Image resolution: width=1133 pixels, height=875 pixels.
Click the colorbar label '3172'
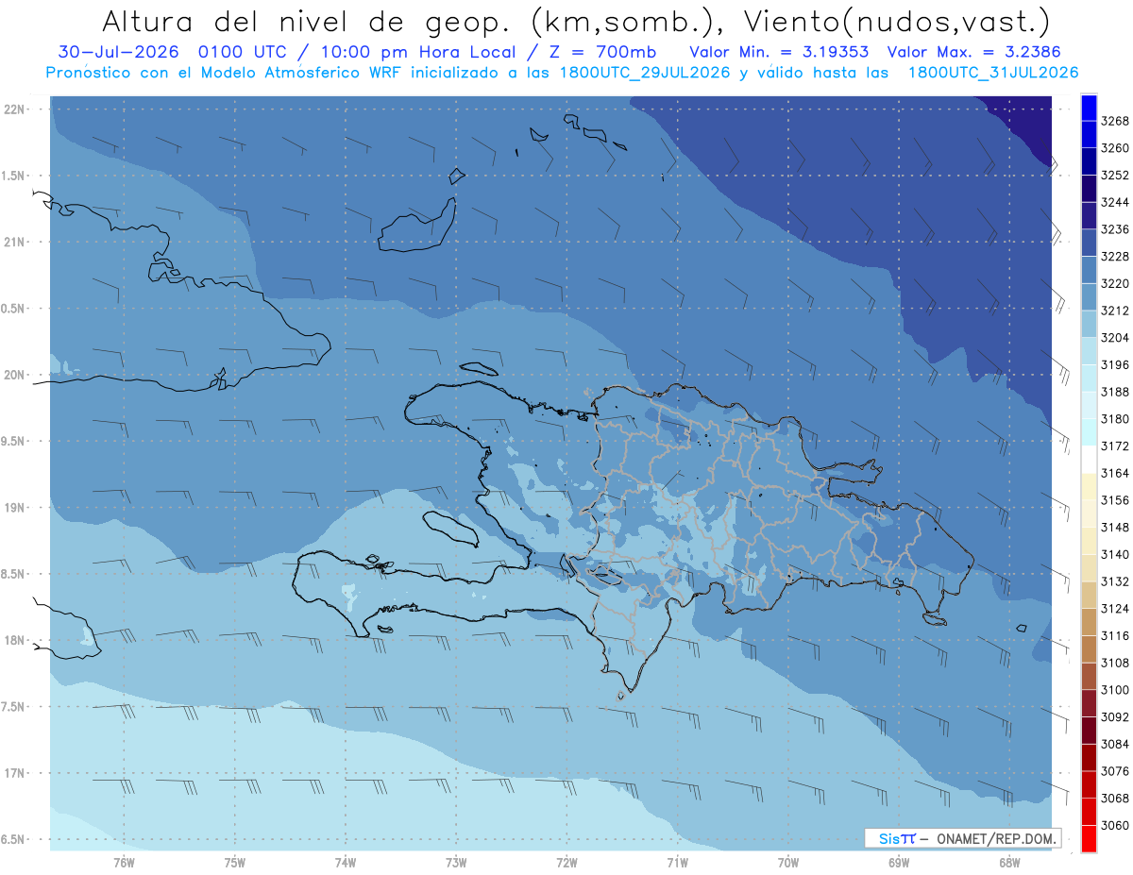1115,446
